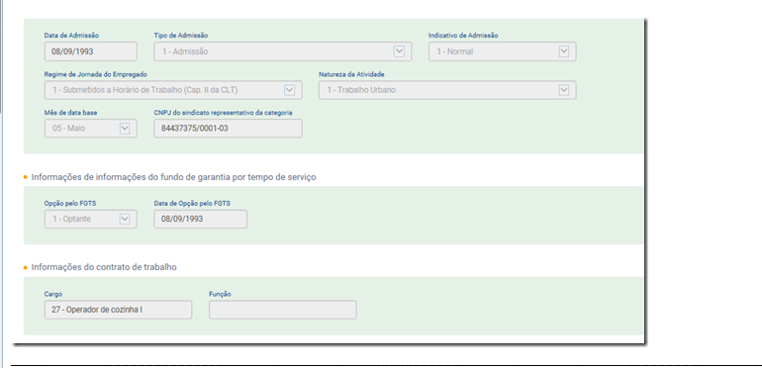Click the 'Data de Admissão' label
This screenshot has height=368, width=762.
pyautogui.click(x=71, y=36)
